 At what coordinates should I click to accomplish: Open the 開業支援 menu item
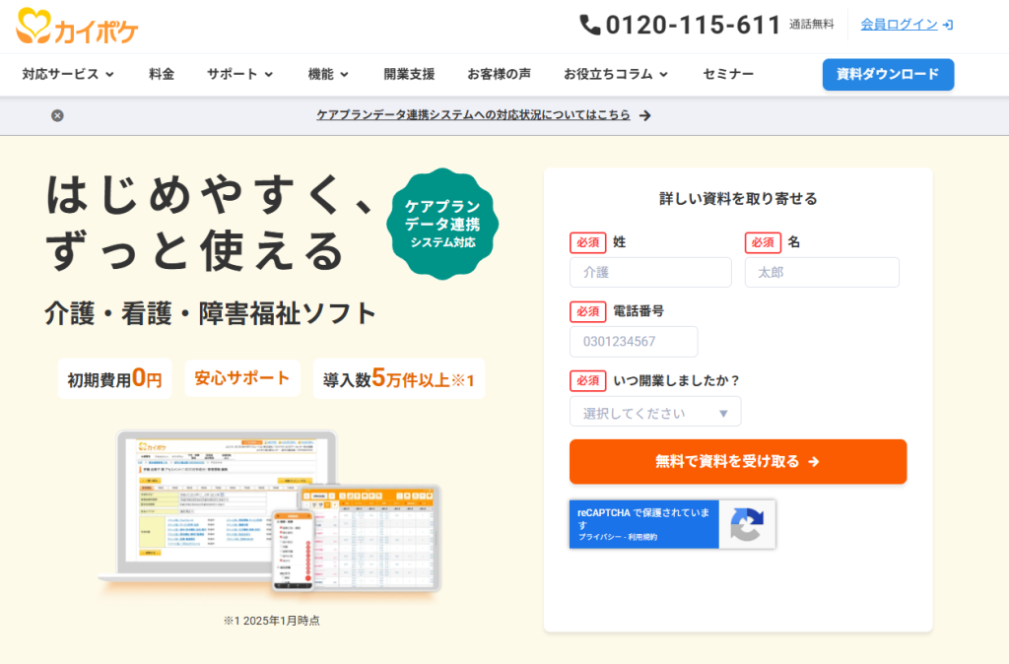[409, 74]
